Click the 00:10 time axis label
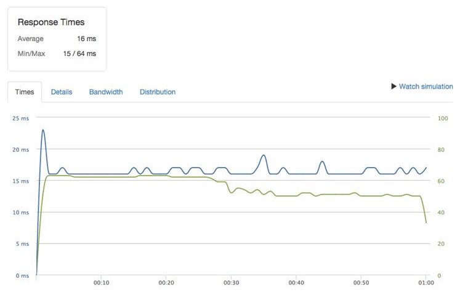Screen dimensions: 476x295 pos(101,283)
